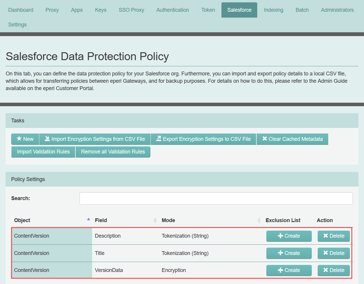
Task: Switch to the Token tab
Action: click(208, 10)
